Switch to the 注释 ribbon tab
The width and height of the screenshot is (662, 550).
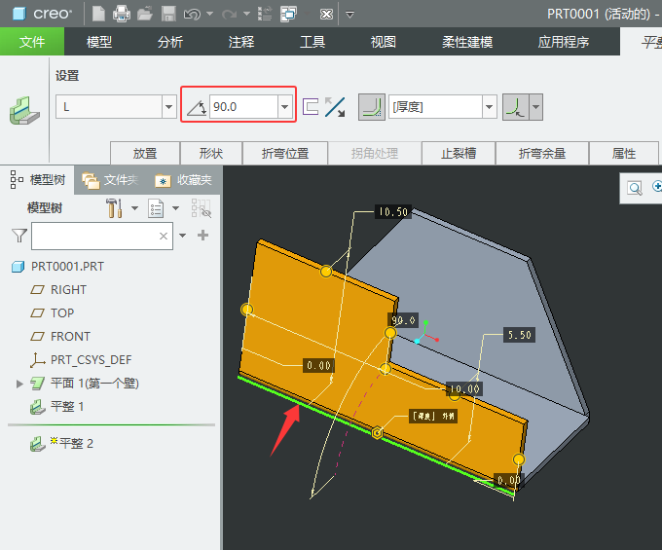click(241, 42)
